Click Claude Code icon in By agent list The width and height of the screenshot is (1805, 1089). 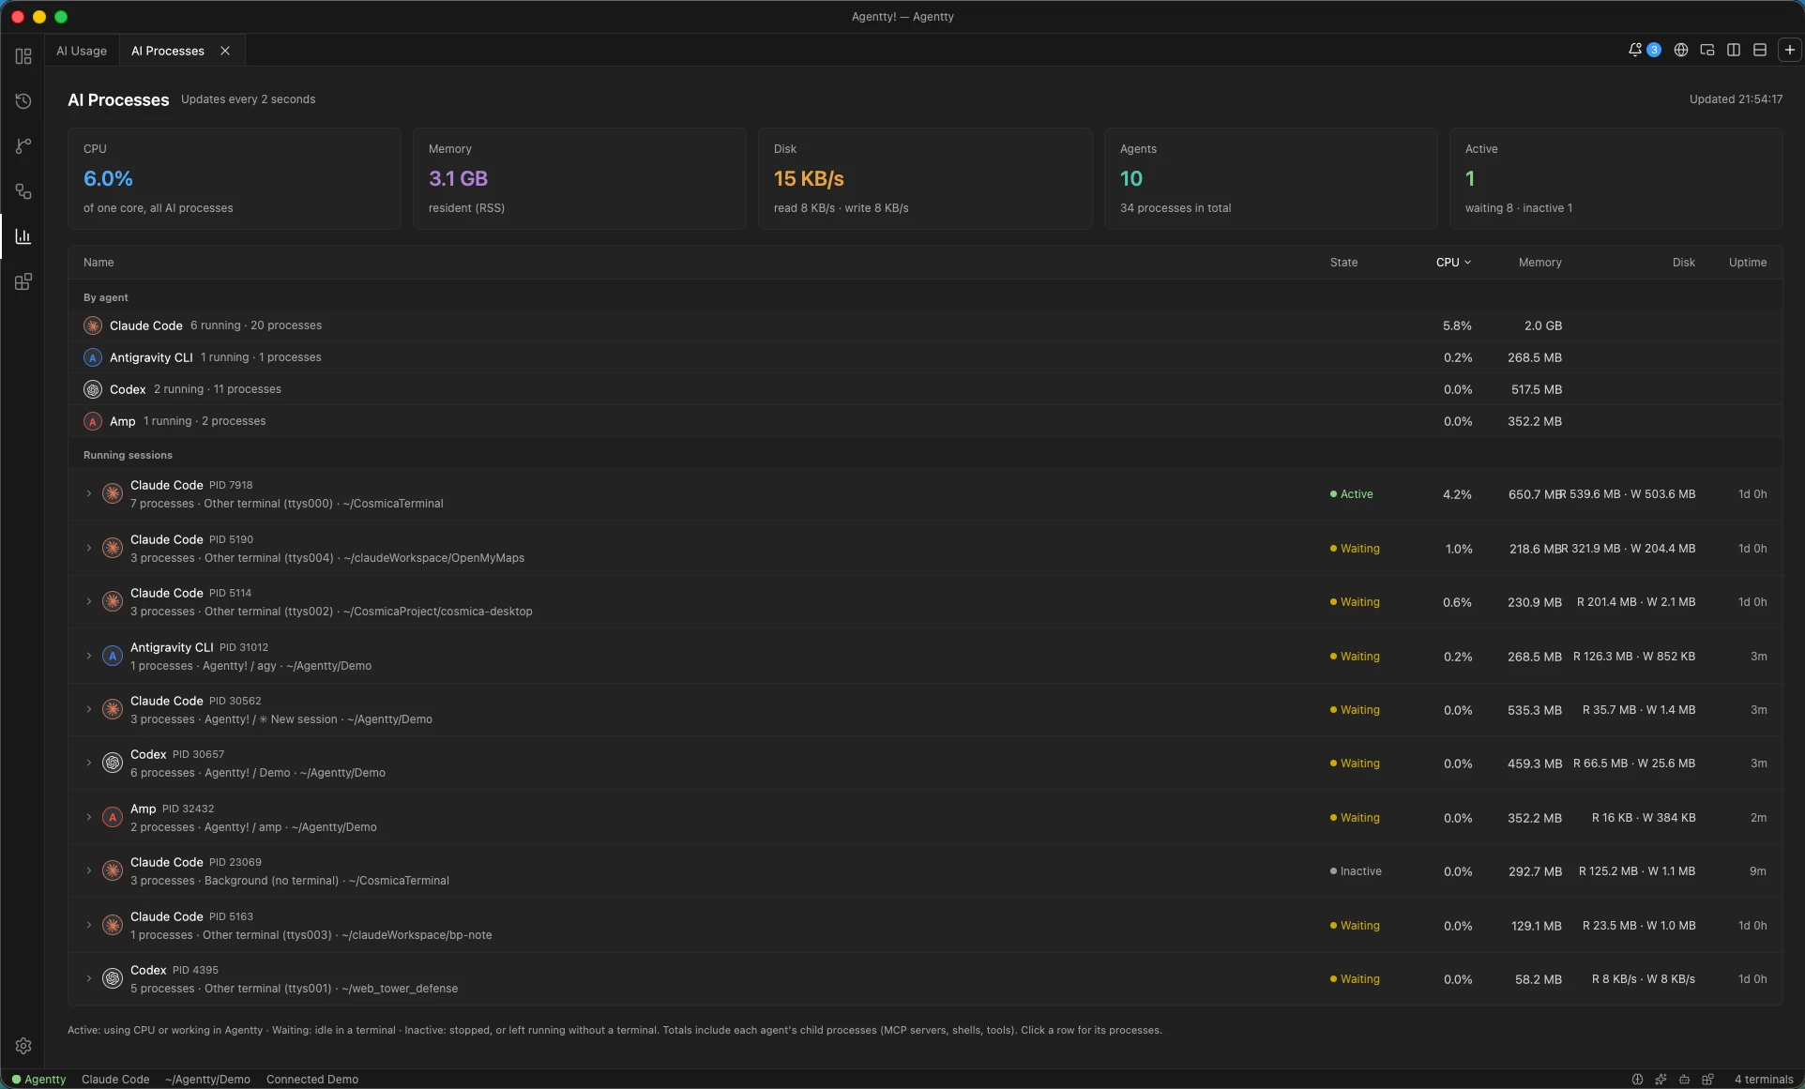pyautogui.click(x=93, y=325)
